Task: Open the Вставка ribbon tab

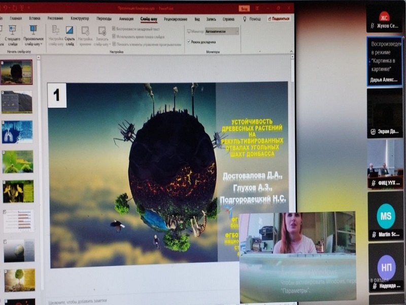Action: pos(35,18)
